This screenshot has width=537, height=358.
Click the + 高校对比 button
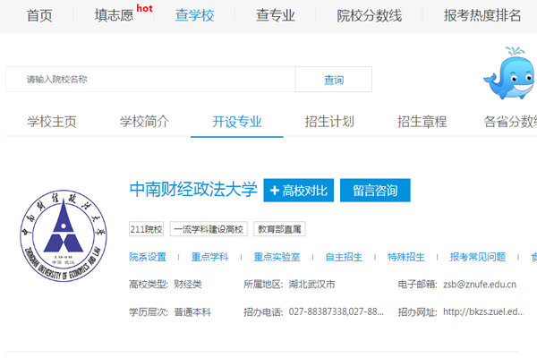pyautogui.click(x=299, y=191)
